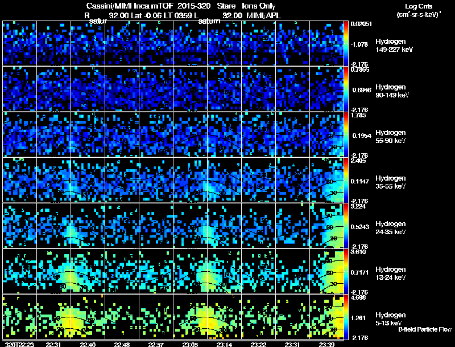Click the color bar for 55-90 keV row
This screenshot has height=347, width=455.
pyautogui.click(x=346, y=134)
